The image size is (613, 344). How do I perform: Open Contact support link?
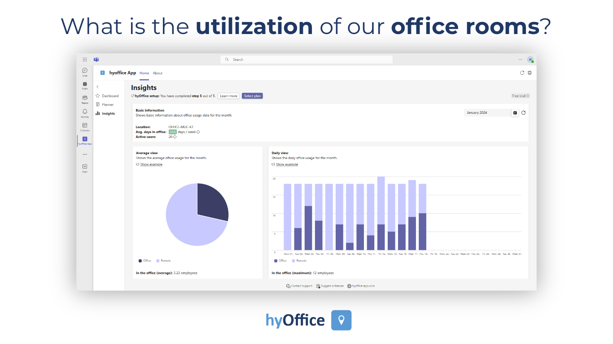point(299,286)
